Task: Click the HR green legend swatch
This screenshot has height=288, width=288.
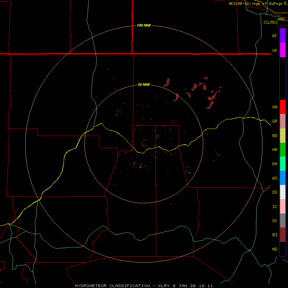Action: (283, 150)
